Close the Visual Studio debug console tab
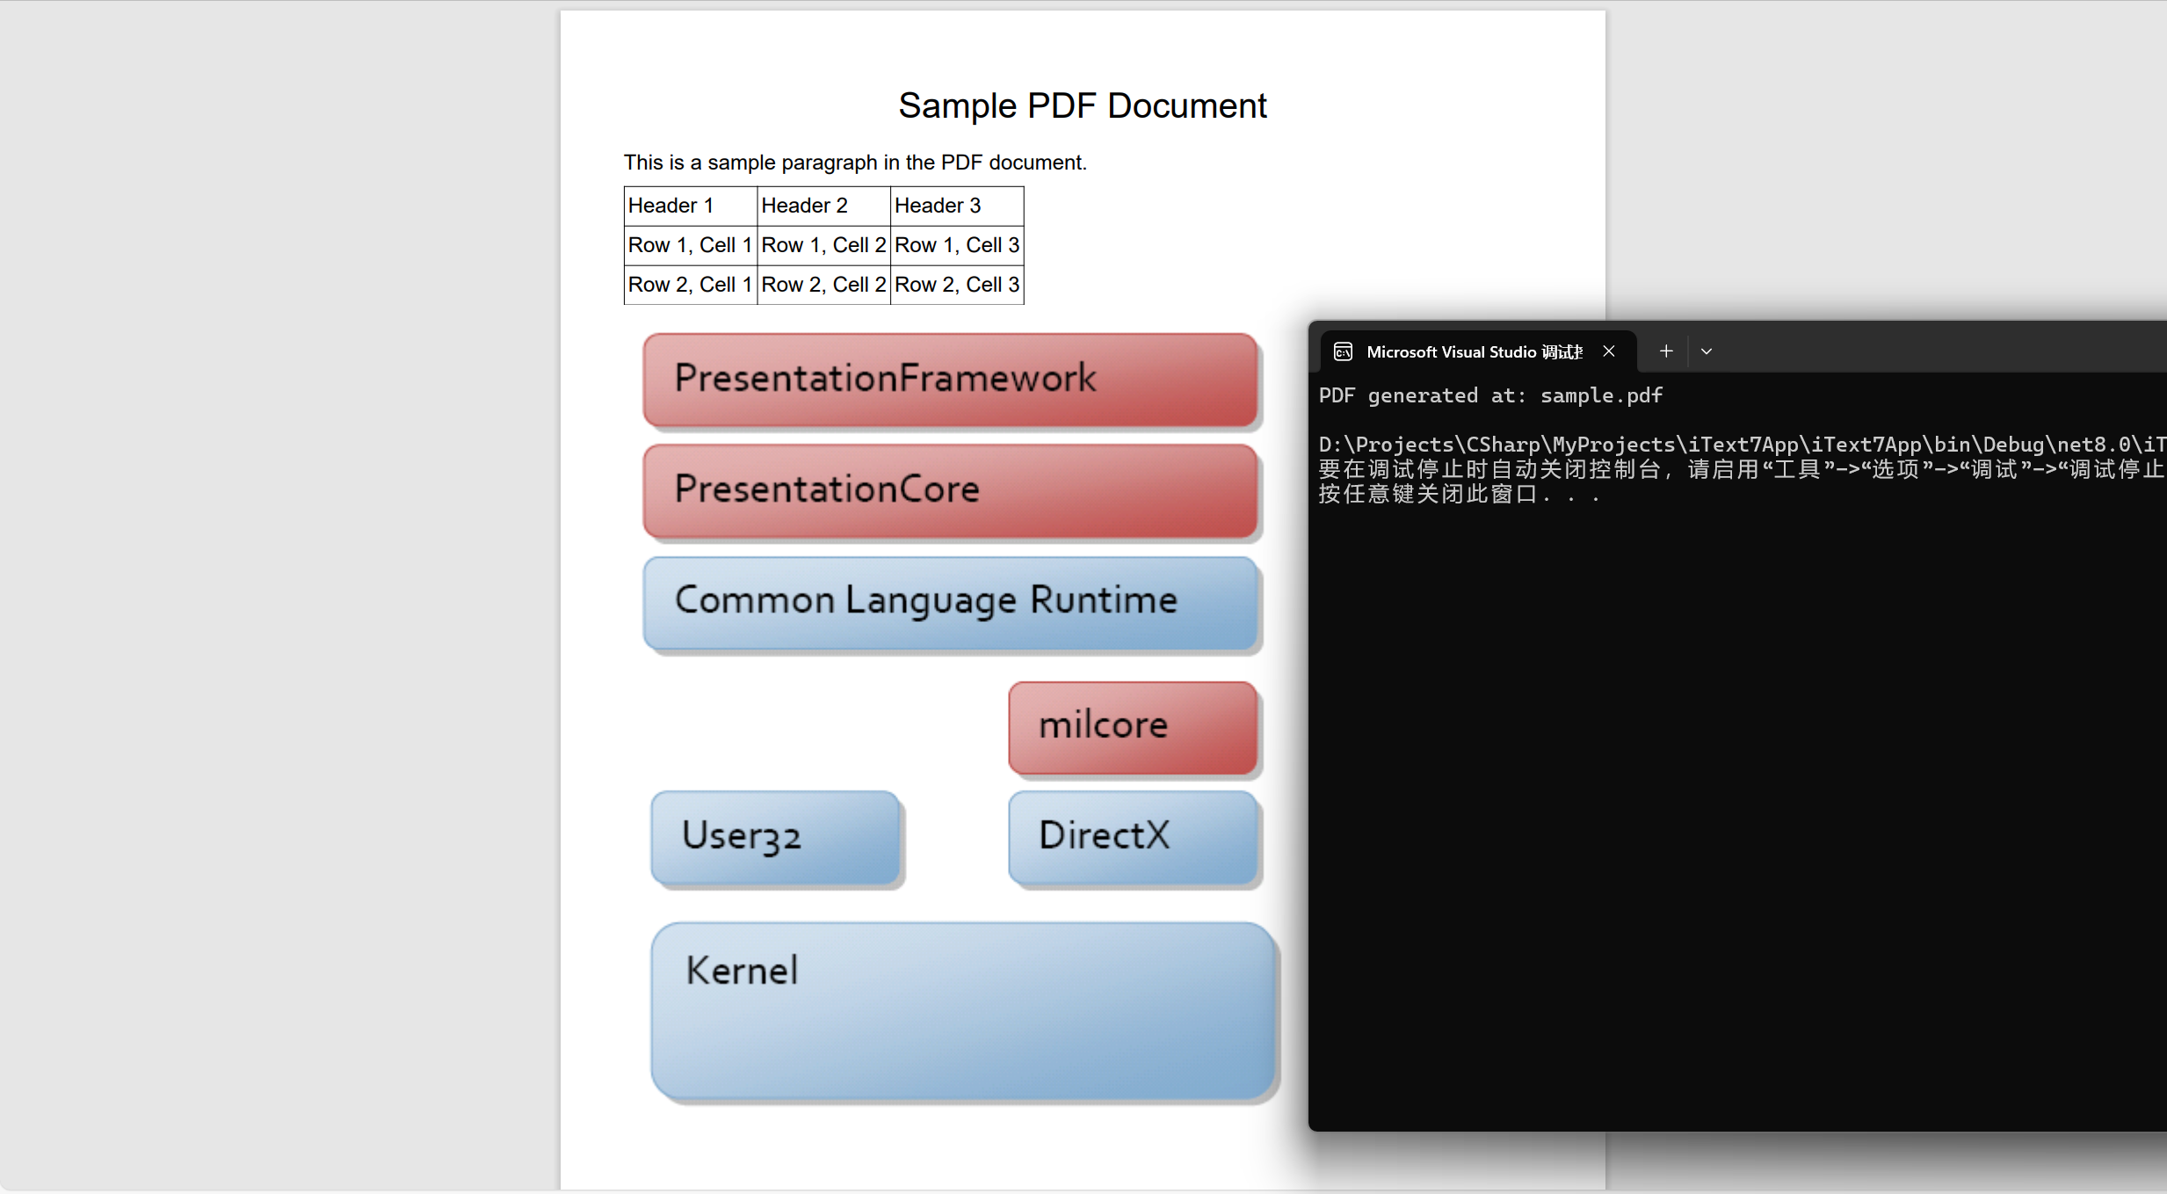The image size is (2167, 1194). (x=1610, y=351)
